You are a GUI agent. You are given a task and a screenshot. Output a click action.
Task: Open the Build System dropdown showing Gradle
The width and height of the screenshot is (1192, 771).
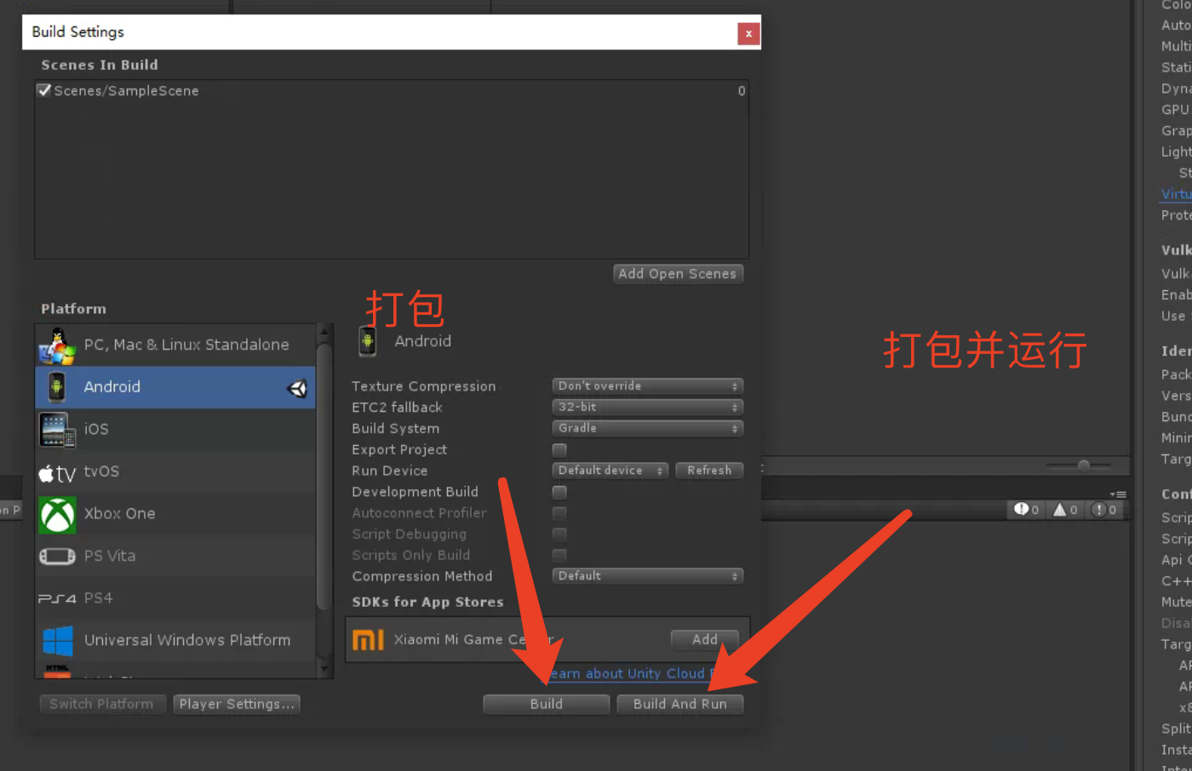[647, 428]
